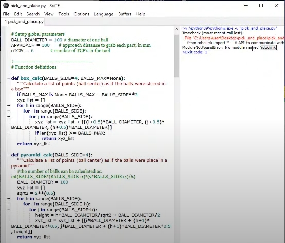Open the Search menu

tap(33, 14)
